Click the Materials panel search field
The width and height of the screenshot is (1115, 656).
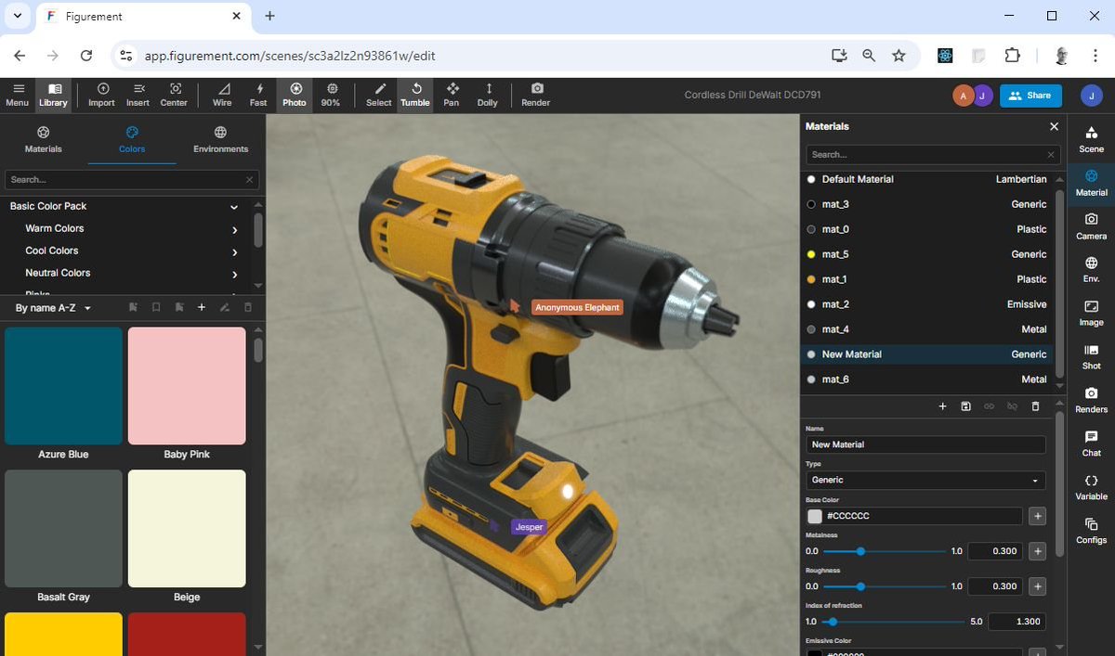click(x=932, y=155)
